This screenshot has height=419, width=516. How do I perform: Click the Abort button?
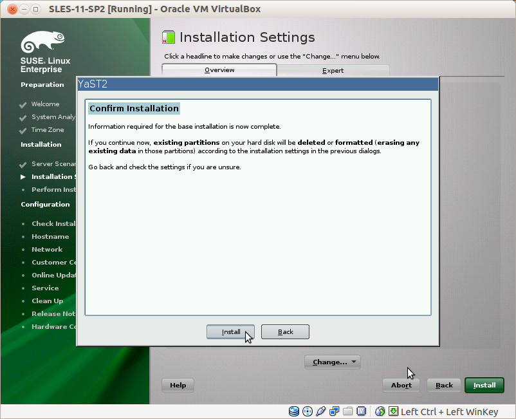point(401,385)
